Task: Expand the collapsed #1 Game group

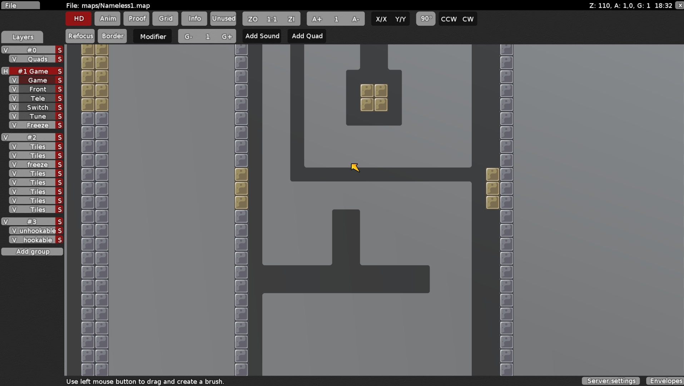Action: click(5, 71)
